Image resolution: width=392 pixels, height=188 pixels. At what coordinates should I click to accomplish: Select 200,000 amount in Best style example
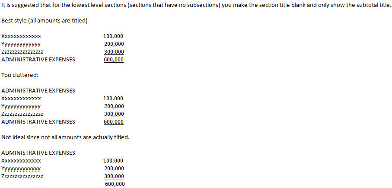coord(114,44)
